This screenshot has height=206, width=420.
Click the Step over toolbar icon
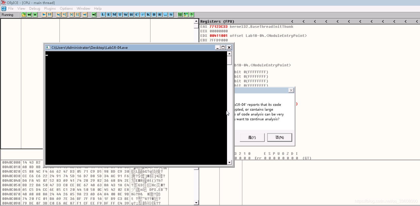pyautogui.click(x=64, y=15)
